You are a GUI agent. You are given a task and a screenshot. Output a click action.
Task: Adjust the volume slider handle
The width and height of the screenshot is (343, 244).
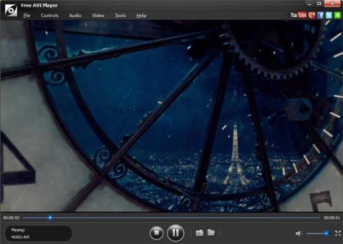pos(326,233)
